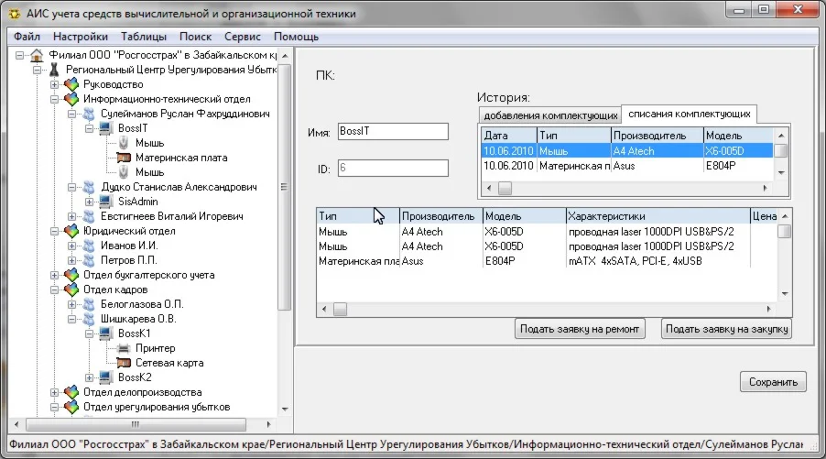Click the Подать заявку на ремонт button
The width and height of the screenshot is (826, 459).
(x=580, y=329)
